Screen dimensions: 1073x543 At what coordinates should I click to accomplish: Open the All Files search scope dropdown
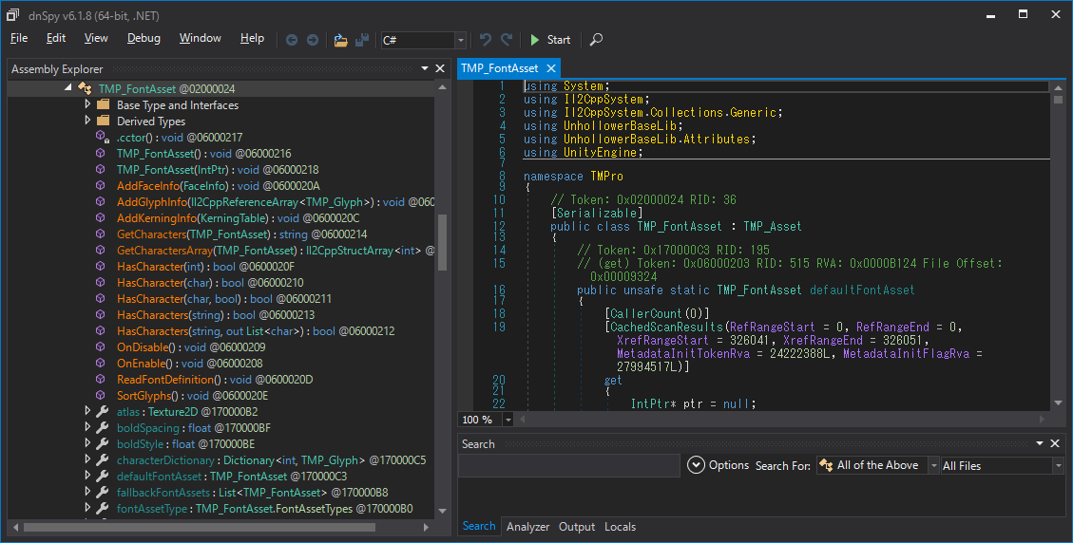point(1002,466)
